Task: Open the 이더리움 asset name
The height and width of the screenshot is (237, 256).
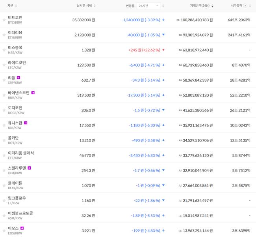Action: 15,32
